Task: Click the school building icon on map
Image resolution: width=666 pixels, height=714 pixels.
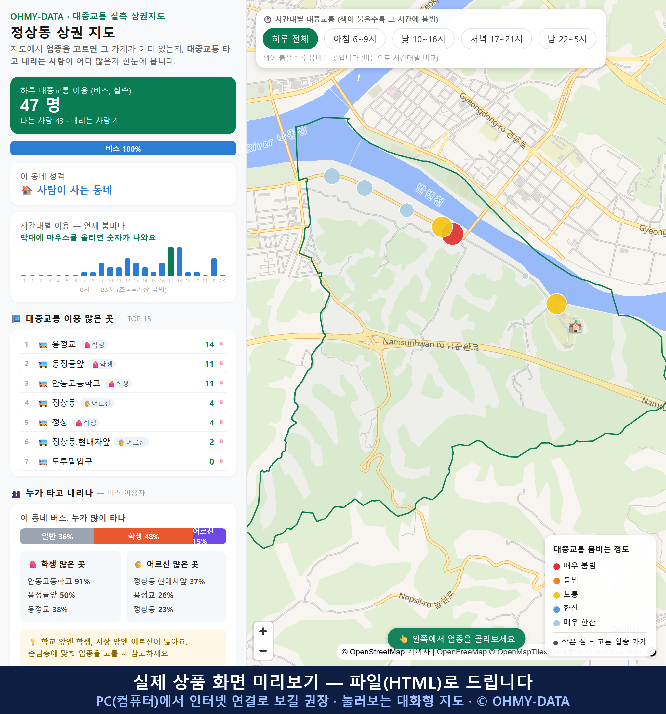Action: point(575,327)
